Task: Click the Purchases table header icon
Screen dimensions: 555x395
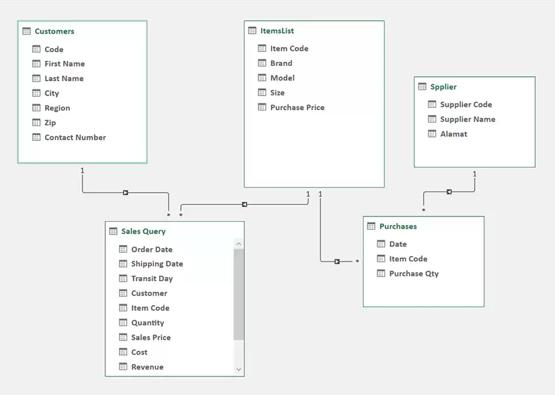Action: pos(372,226)
